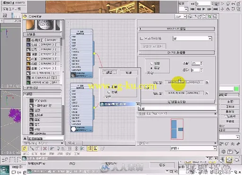
Task: Click the right-hand button in the small dialog
Action: [129, 73]
